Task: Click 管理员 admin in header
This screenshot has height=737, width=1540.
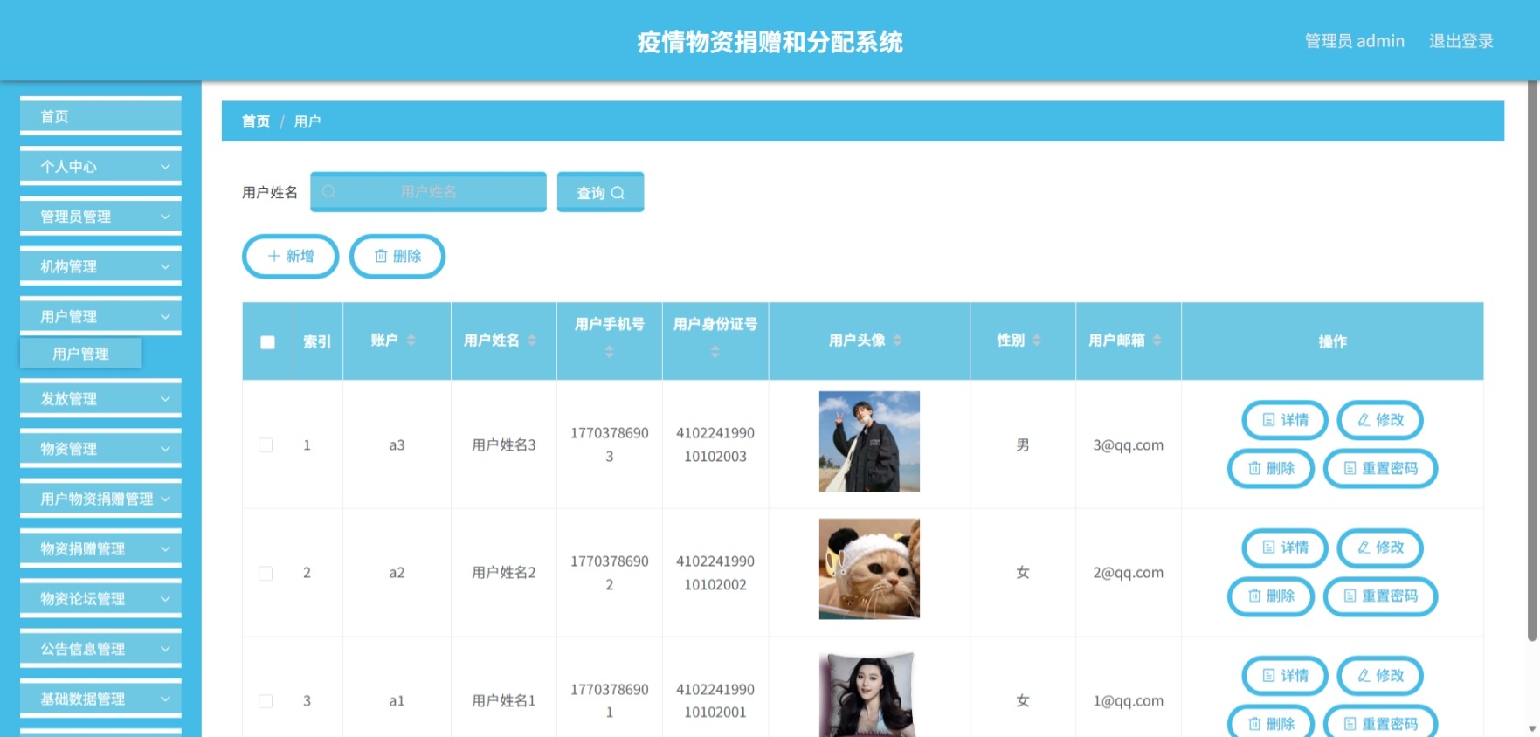Action: (1354, 41)
